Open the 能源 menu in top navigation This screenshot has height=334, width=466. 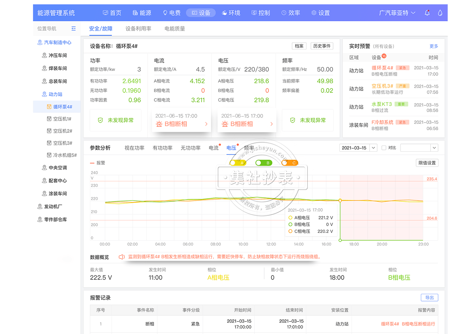click(142, 13)
